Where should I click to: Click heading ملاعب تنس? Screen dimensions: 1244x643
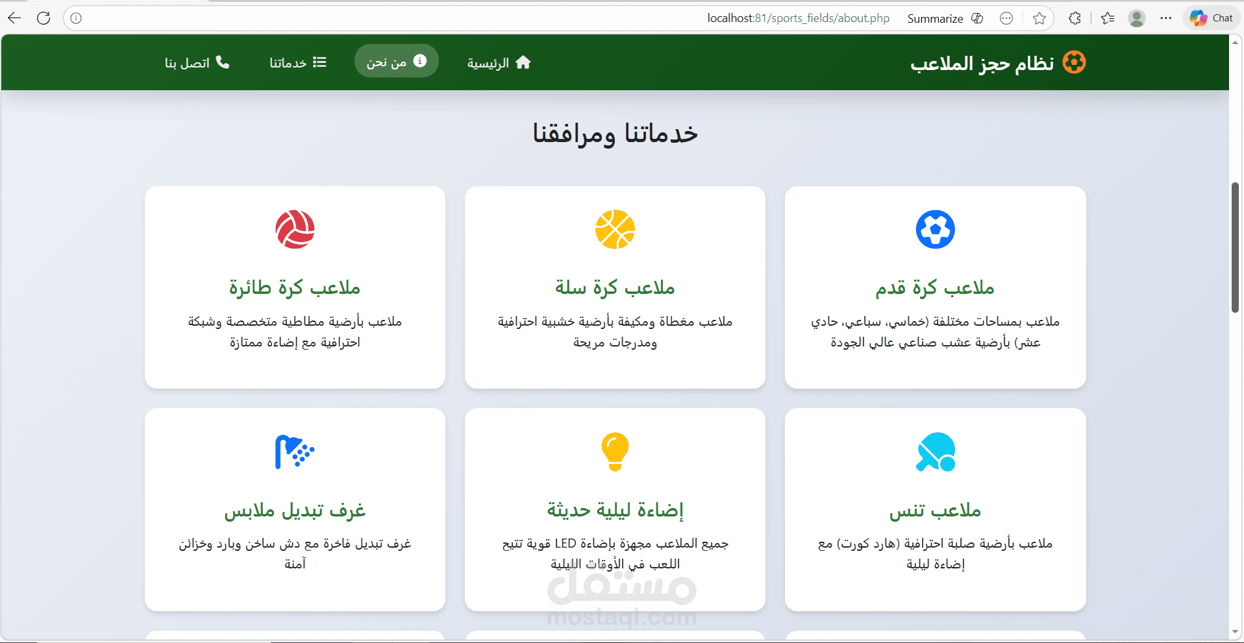coord(935,510)
